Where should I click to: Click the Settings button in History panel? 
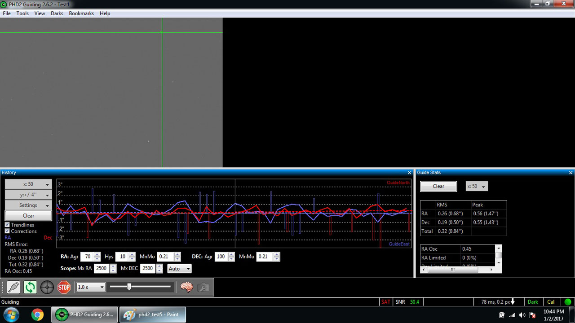(28, 205)
